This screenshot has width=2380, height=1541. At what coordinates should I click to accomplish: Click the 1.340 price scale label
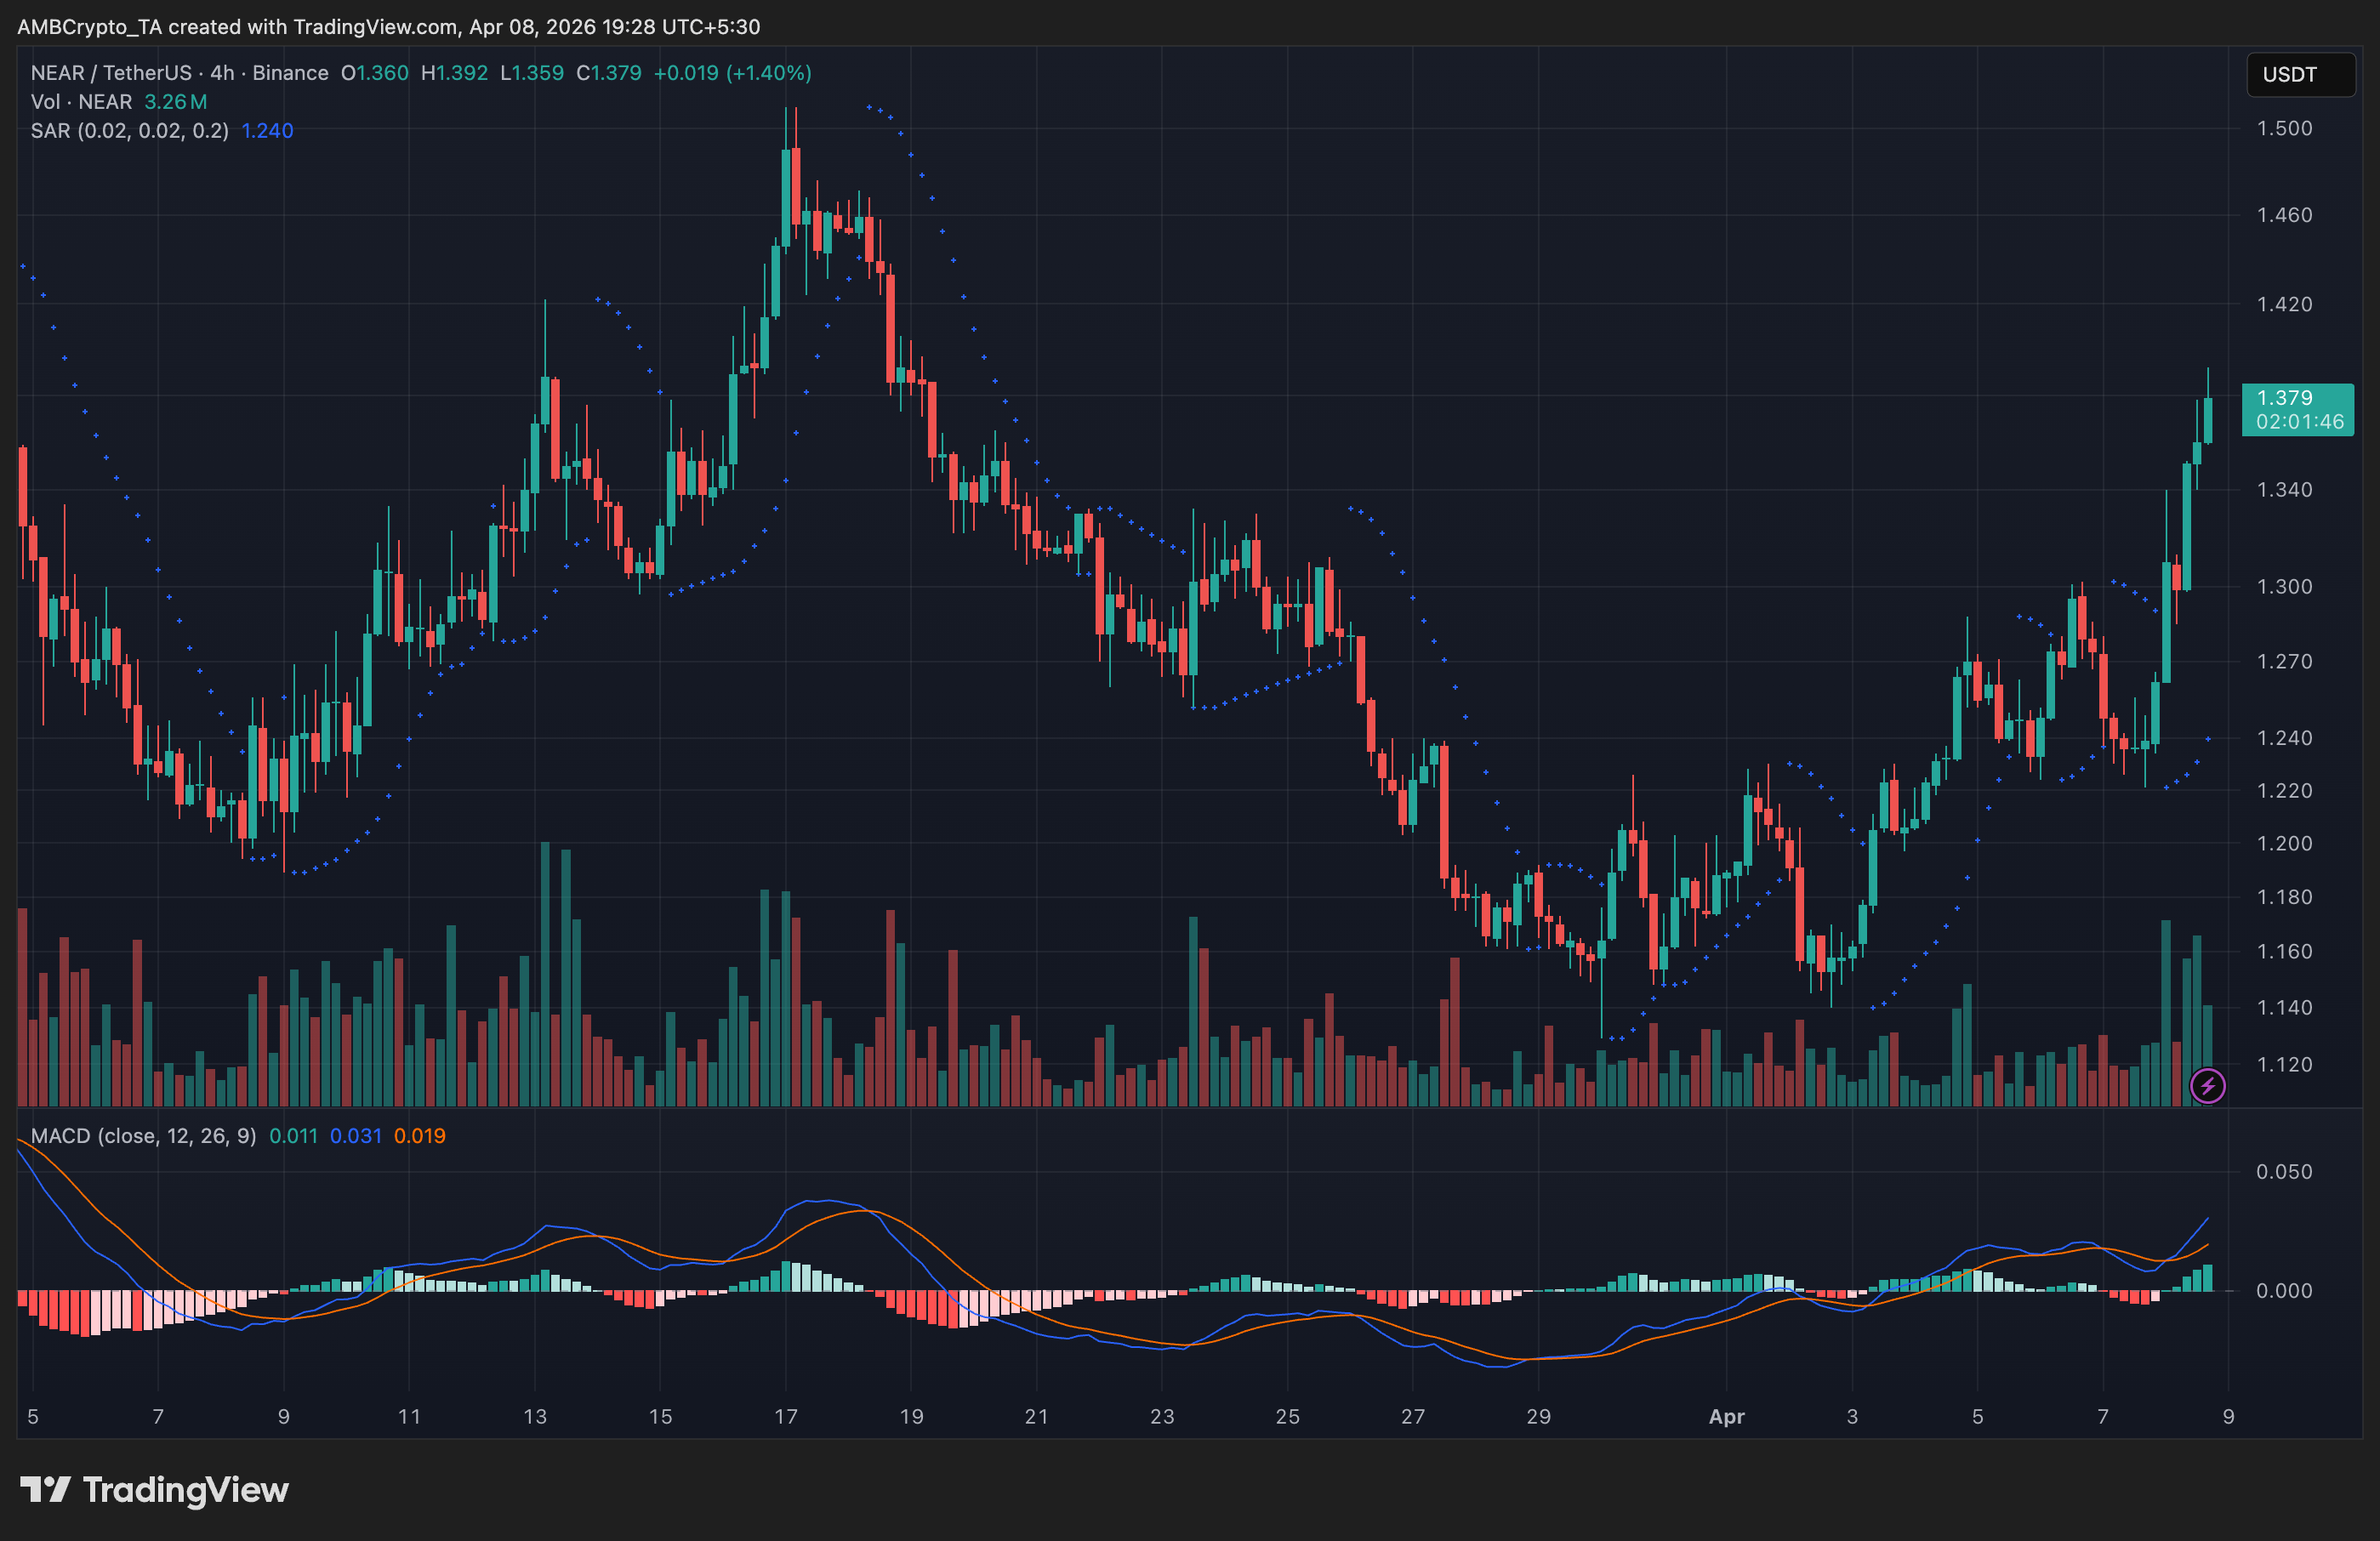click(x=2284, y=489)
